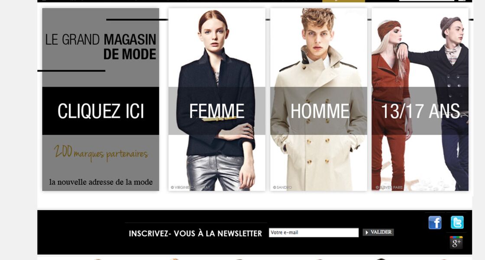The height and width of the screenshot is (260, 485).
Task: Open the Google+ icon
Action: [x=456, y=242]
